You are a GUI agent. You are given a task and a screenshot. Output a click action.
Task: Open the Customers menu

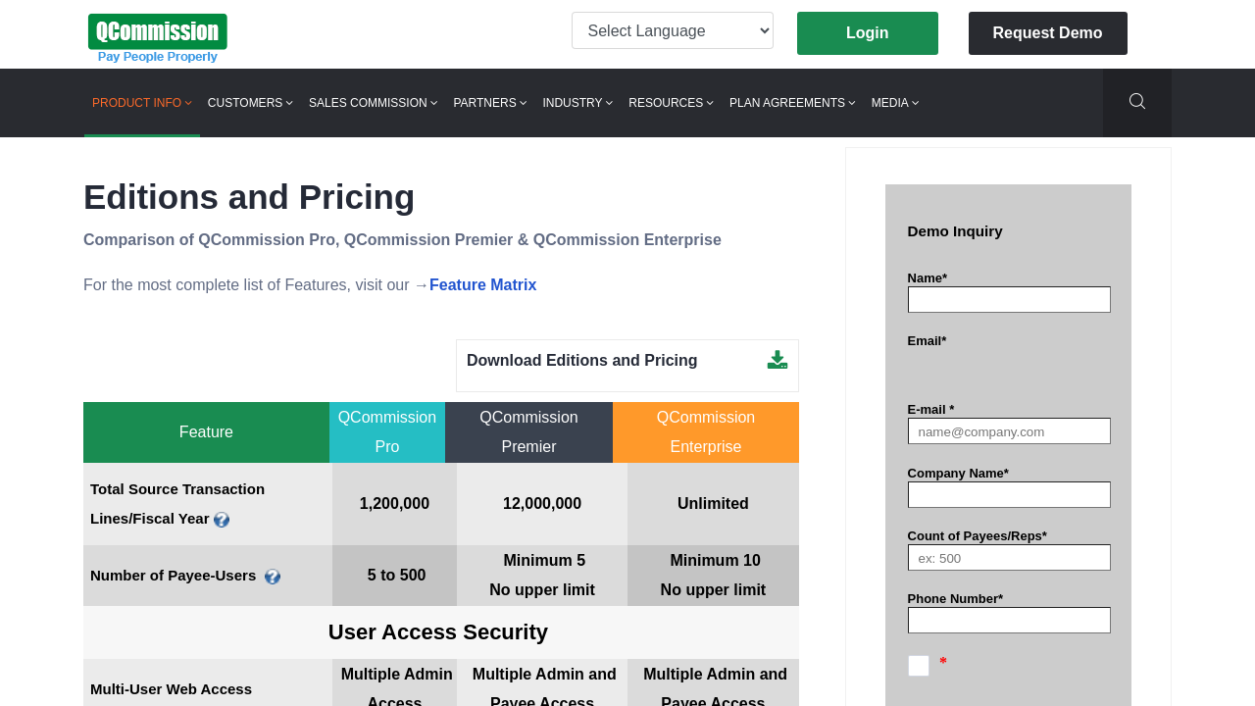click(250, 103)
